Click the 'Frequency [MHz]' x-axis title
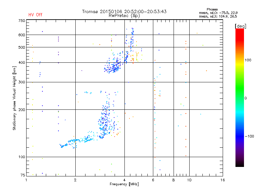The image size is (262, 196). click(124, 184)
